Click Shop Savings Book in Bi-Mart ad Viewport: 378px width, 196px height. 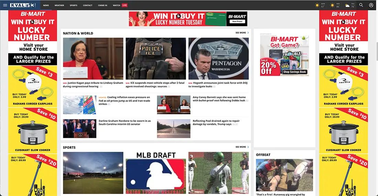(x=294, y=72)
